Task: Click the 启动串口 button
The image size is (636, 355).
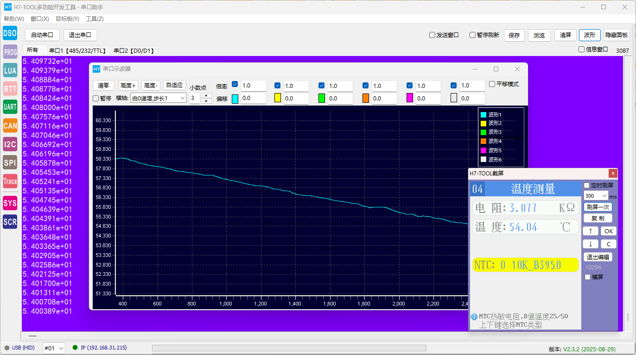Action: coord(42,35)
